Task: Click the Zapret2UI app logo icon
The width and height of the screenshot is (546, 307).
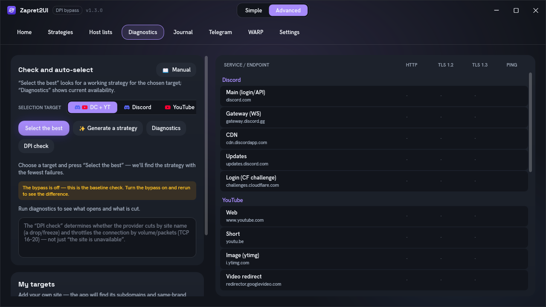Action: point(12,10)
